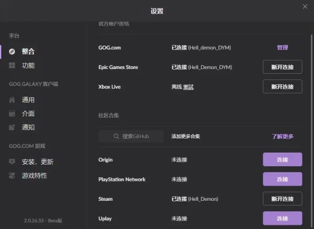Click the 通知 notification icon
Screen dimensions: 314x229
coord(12,127)
